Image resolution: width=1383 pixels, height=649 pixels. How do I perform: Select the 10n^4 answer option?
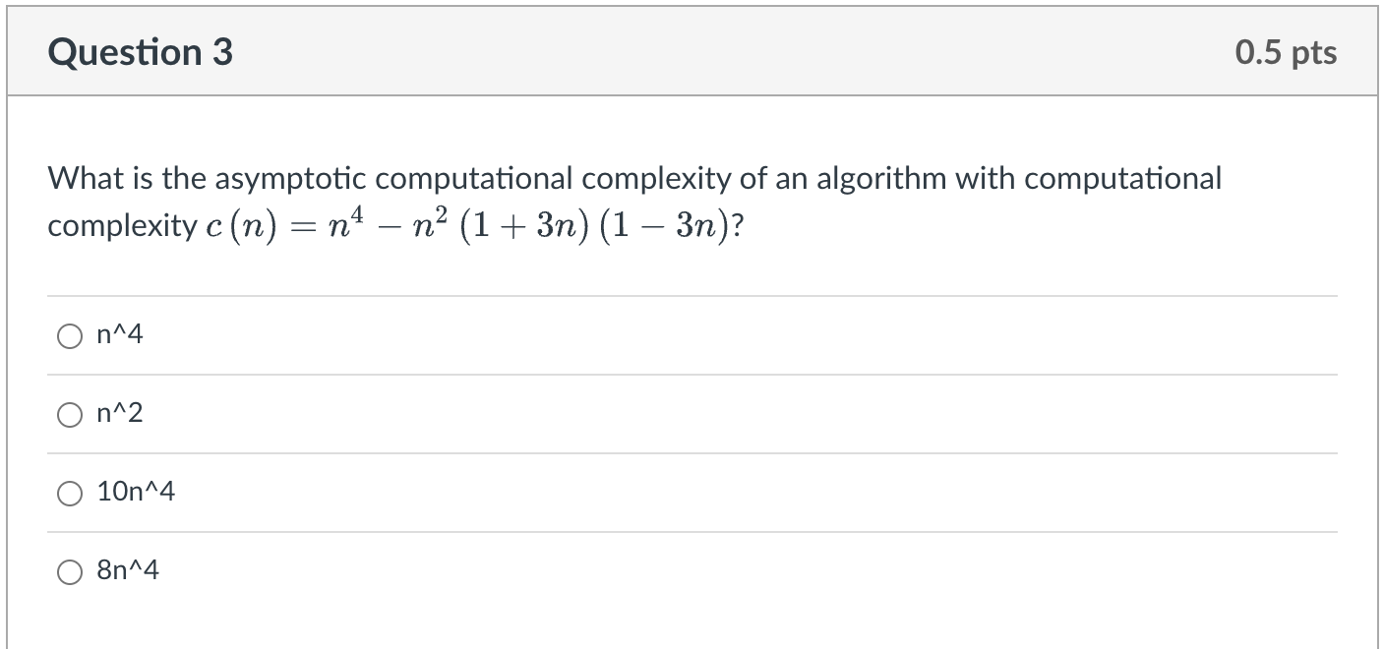coord(70,494)
